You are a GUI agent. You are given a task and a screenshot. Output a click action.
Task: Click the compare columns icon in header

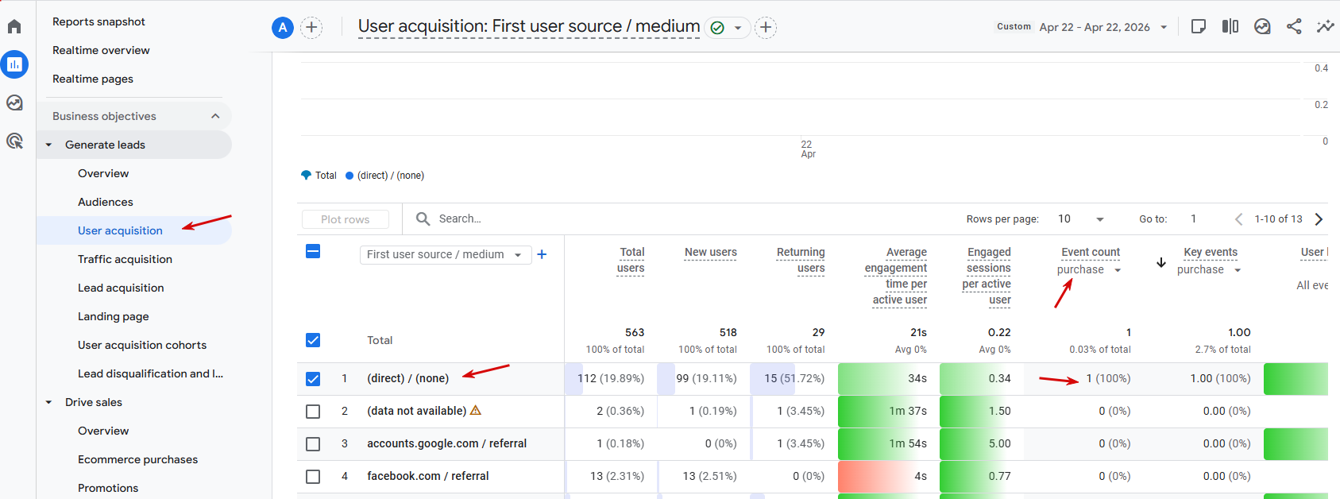click(x=1230, y=26)
